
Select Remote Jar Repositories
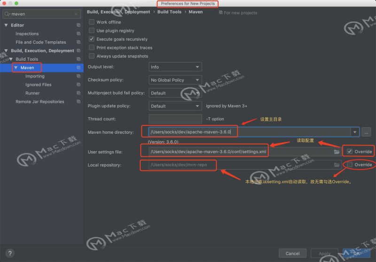[40, 101]
